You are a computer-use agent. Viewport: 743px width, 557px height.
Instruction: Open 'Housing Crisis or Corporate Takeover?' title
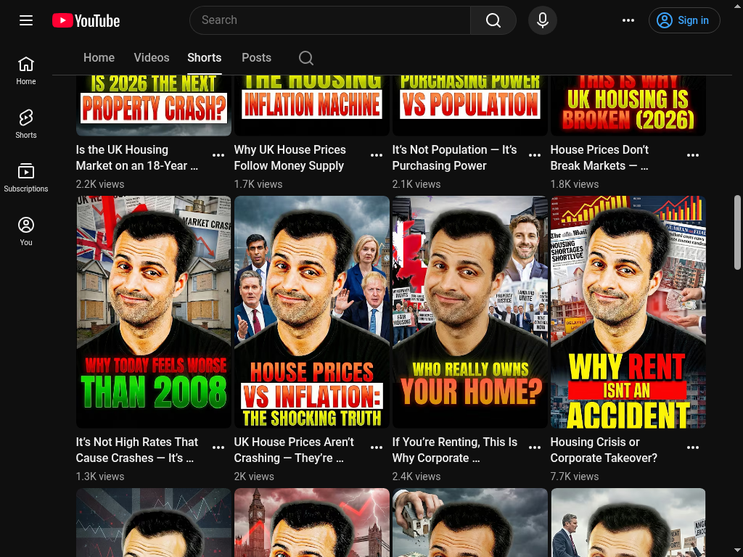coord(604,450)
